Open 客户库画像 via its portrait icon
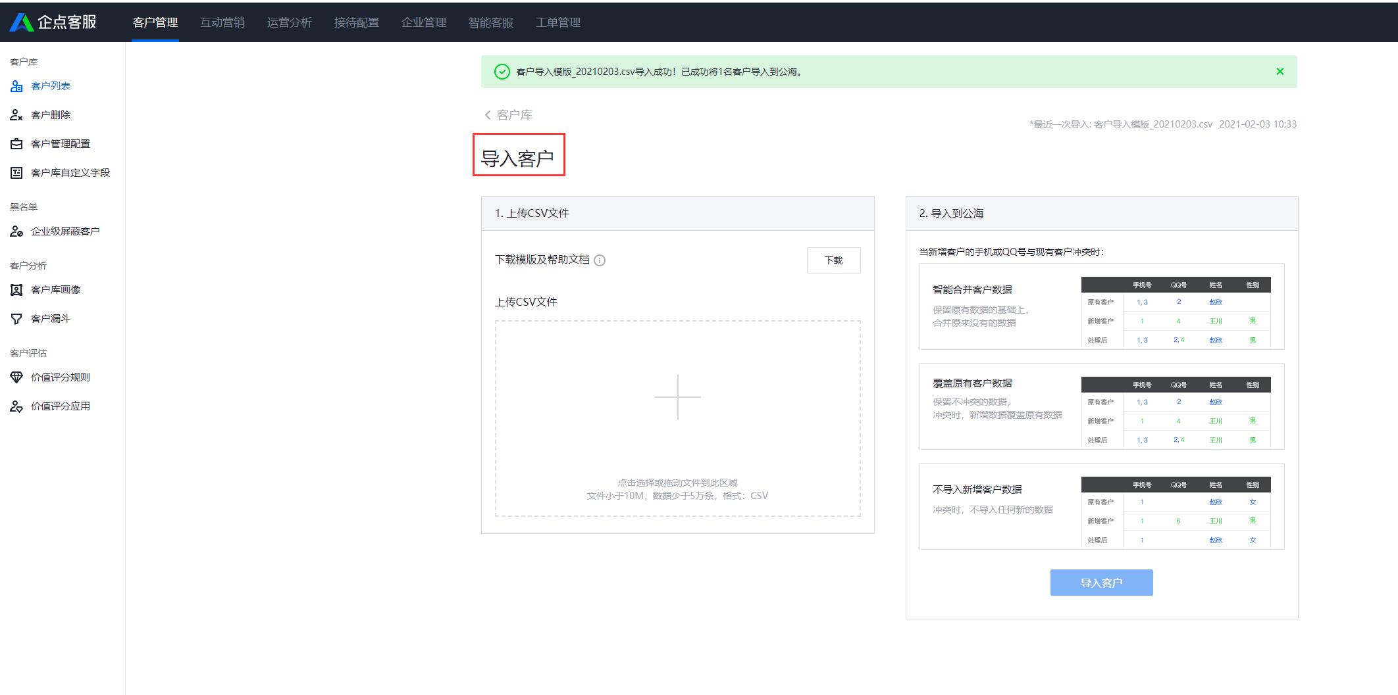 (x=16, y=290)
